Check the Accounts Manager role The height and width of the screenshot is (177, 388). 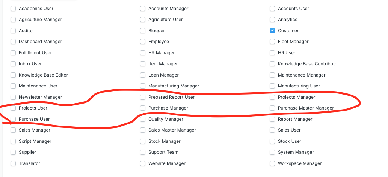[142, 9]
